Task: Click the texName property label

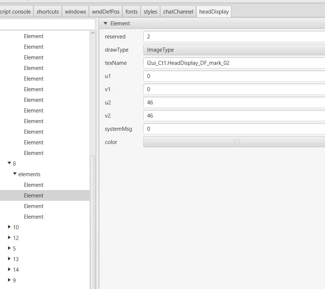Action: [116, 63]
